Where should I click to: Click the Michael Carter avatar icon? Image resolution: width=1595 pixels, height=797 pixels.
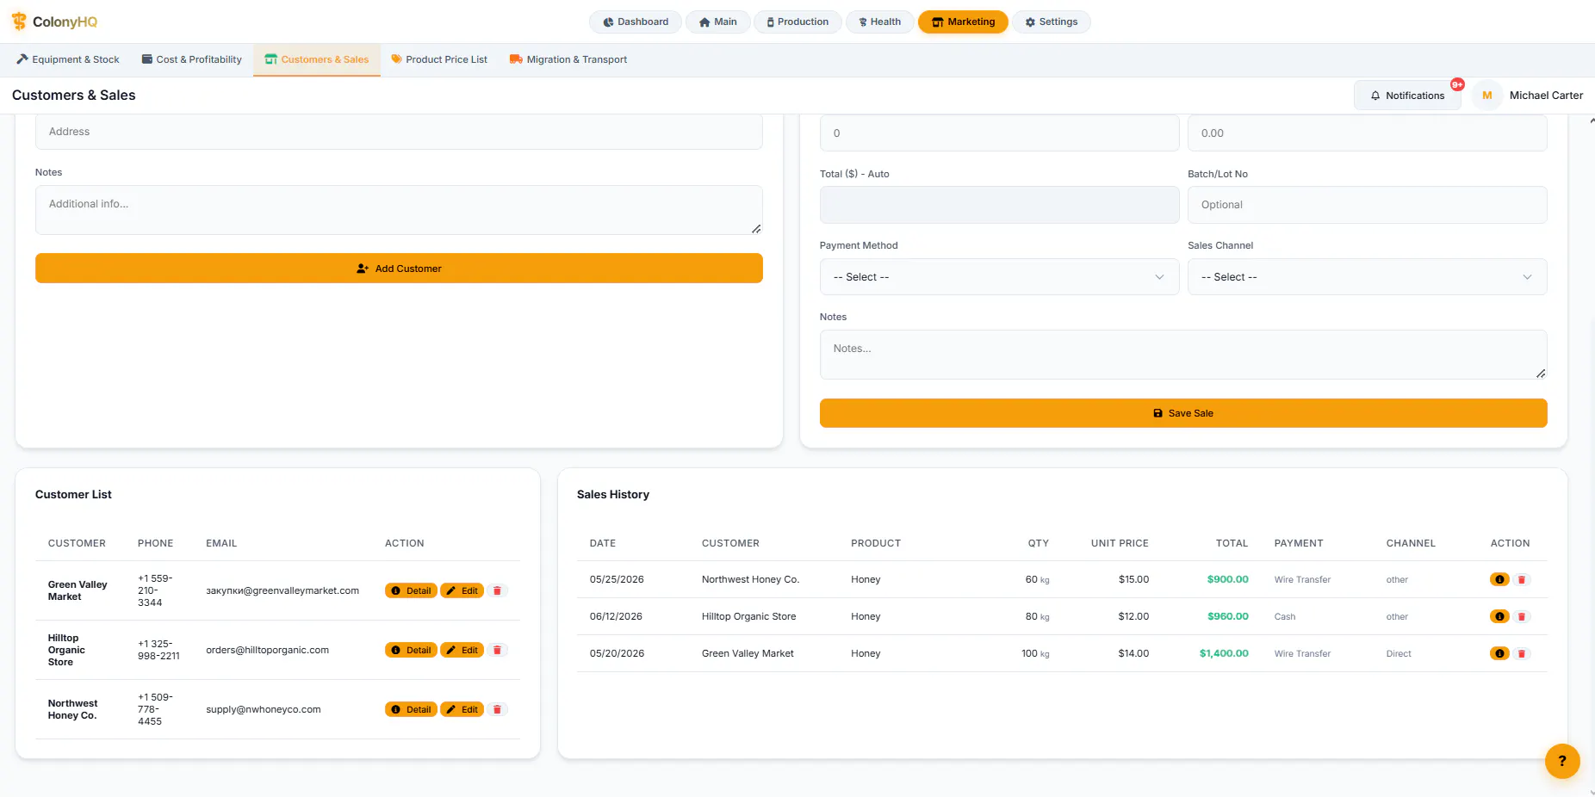(x=1486, y=96)
